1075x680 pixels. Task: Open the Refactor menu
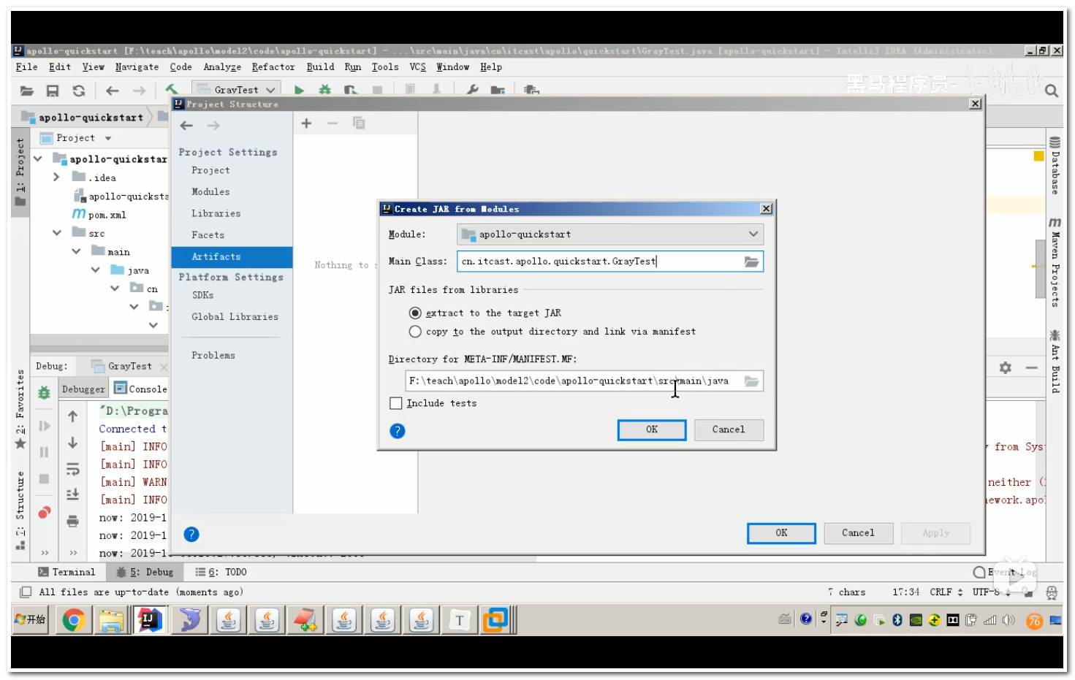(273, 67)
